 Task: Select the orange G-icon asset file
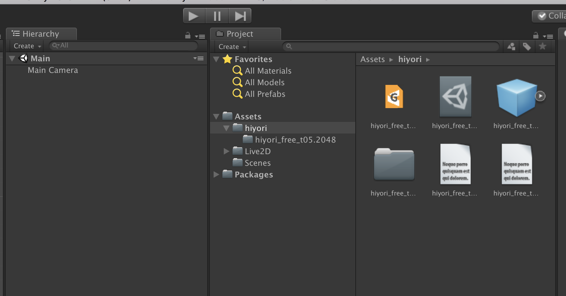(x=394, y=96)
